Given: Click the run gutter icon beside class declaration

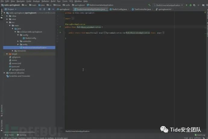Looking at the screenshot, I should coord(60,27).
